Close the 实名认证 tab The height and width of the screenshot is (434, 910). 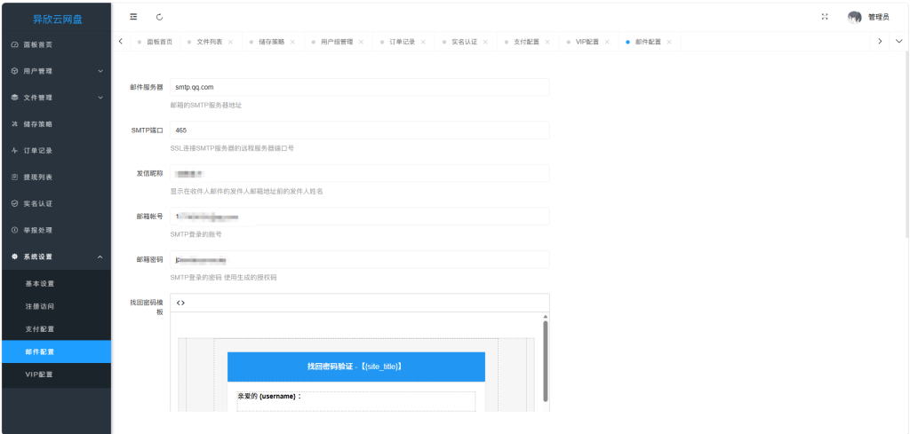pos(485,42)
